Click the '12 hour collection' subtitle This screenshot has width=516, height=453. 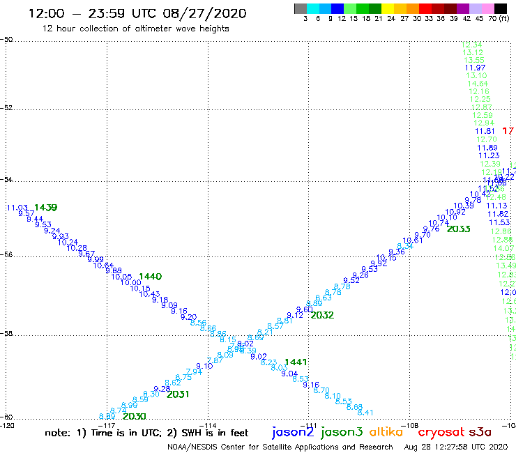pyautogui.click(x=135, y=29)
